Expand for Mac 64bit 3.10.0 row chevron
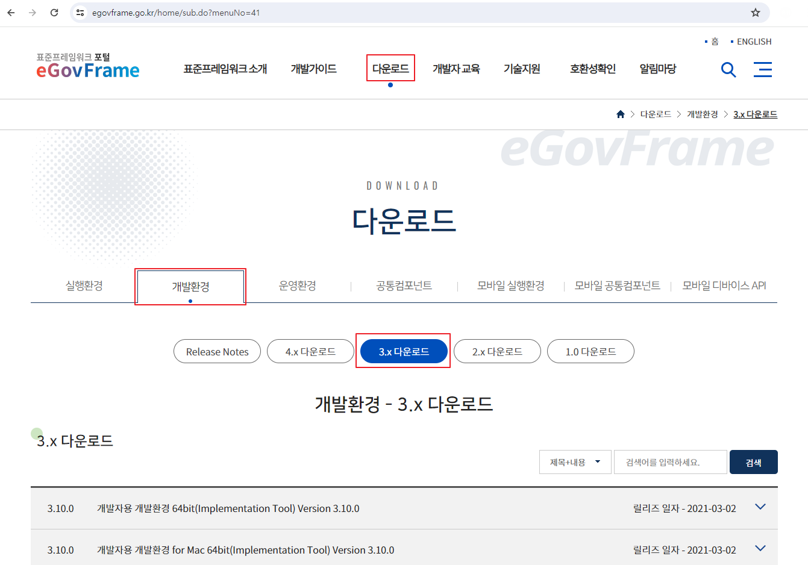The image size is (808, 565). pos(760,549)
